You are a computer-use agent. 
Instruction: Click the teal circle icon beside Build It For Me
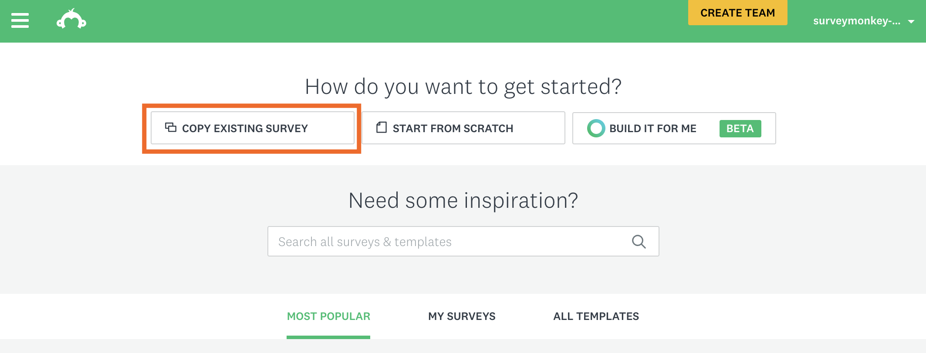pos(596,128)
